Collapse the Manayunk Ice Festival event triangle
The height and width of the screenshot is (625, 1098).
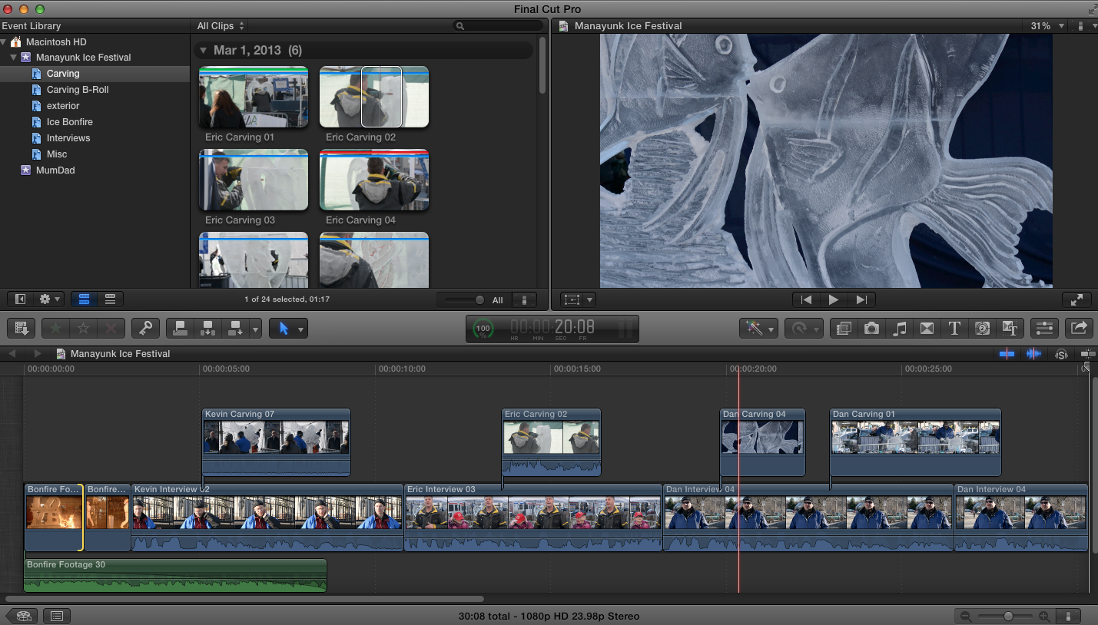point(14,58)
